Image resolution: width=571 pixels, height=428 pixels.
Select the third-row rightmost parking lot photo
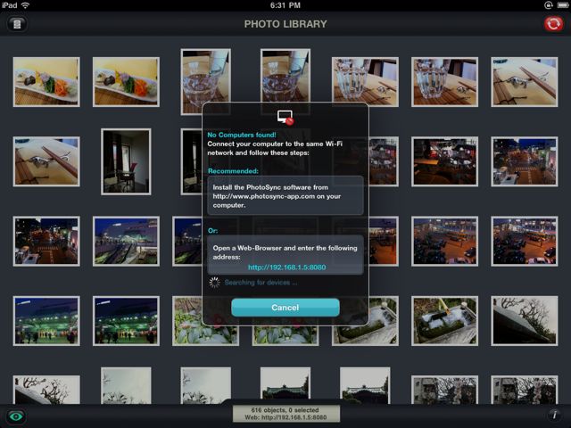coord(525,242)
